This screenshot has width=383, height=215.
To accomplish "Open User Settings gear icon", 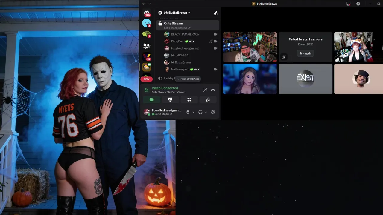I will pyautogui.click(x=213, y=112).
